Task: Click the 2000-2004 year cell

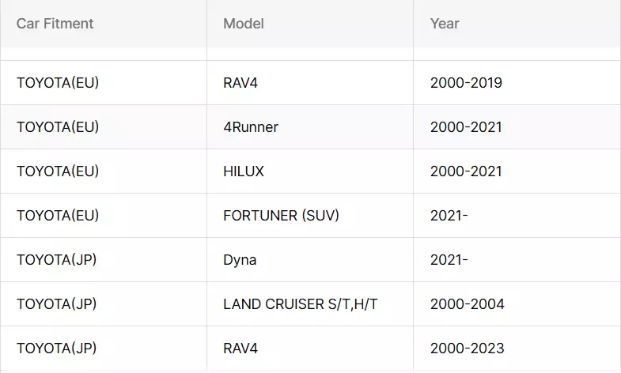Action: (x=467, y=304)
